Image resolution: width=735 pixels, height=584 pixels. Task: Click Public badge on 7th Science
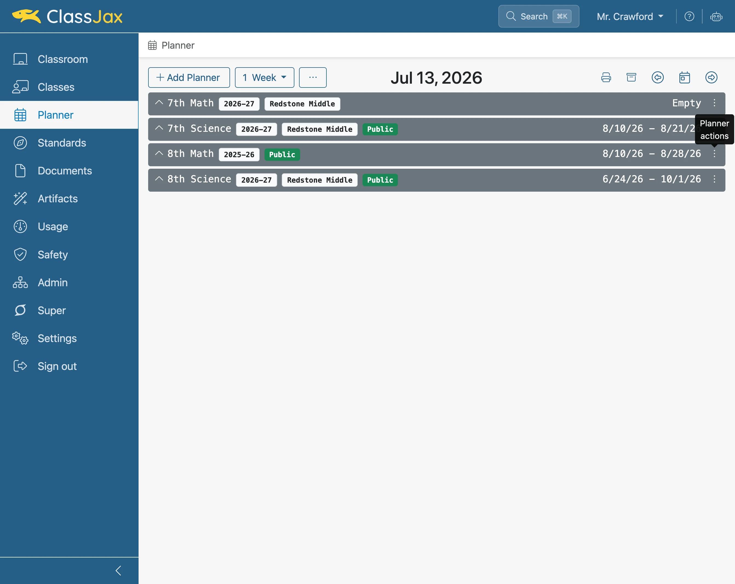[x=380, y=129]
